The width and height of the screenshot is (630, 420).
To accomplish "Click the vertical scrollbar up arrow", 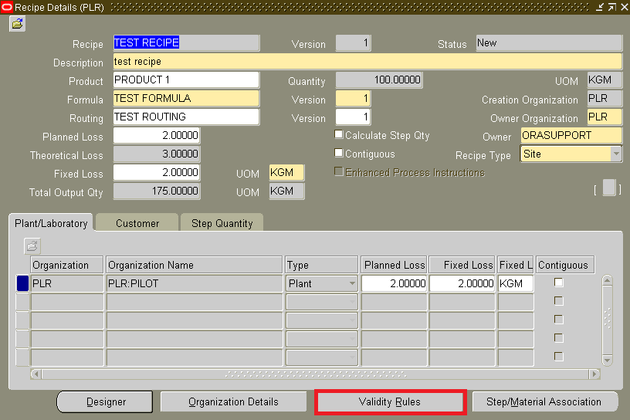I will (x=608, y=280).
